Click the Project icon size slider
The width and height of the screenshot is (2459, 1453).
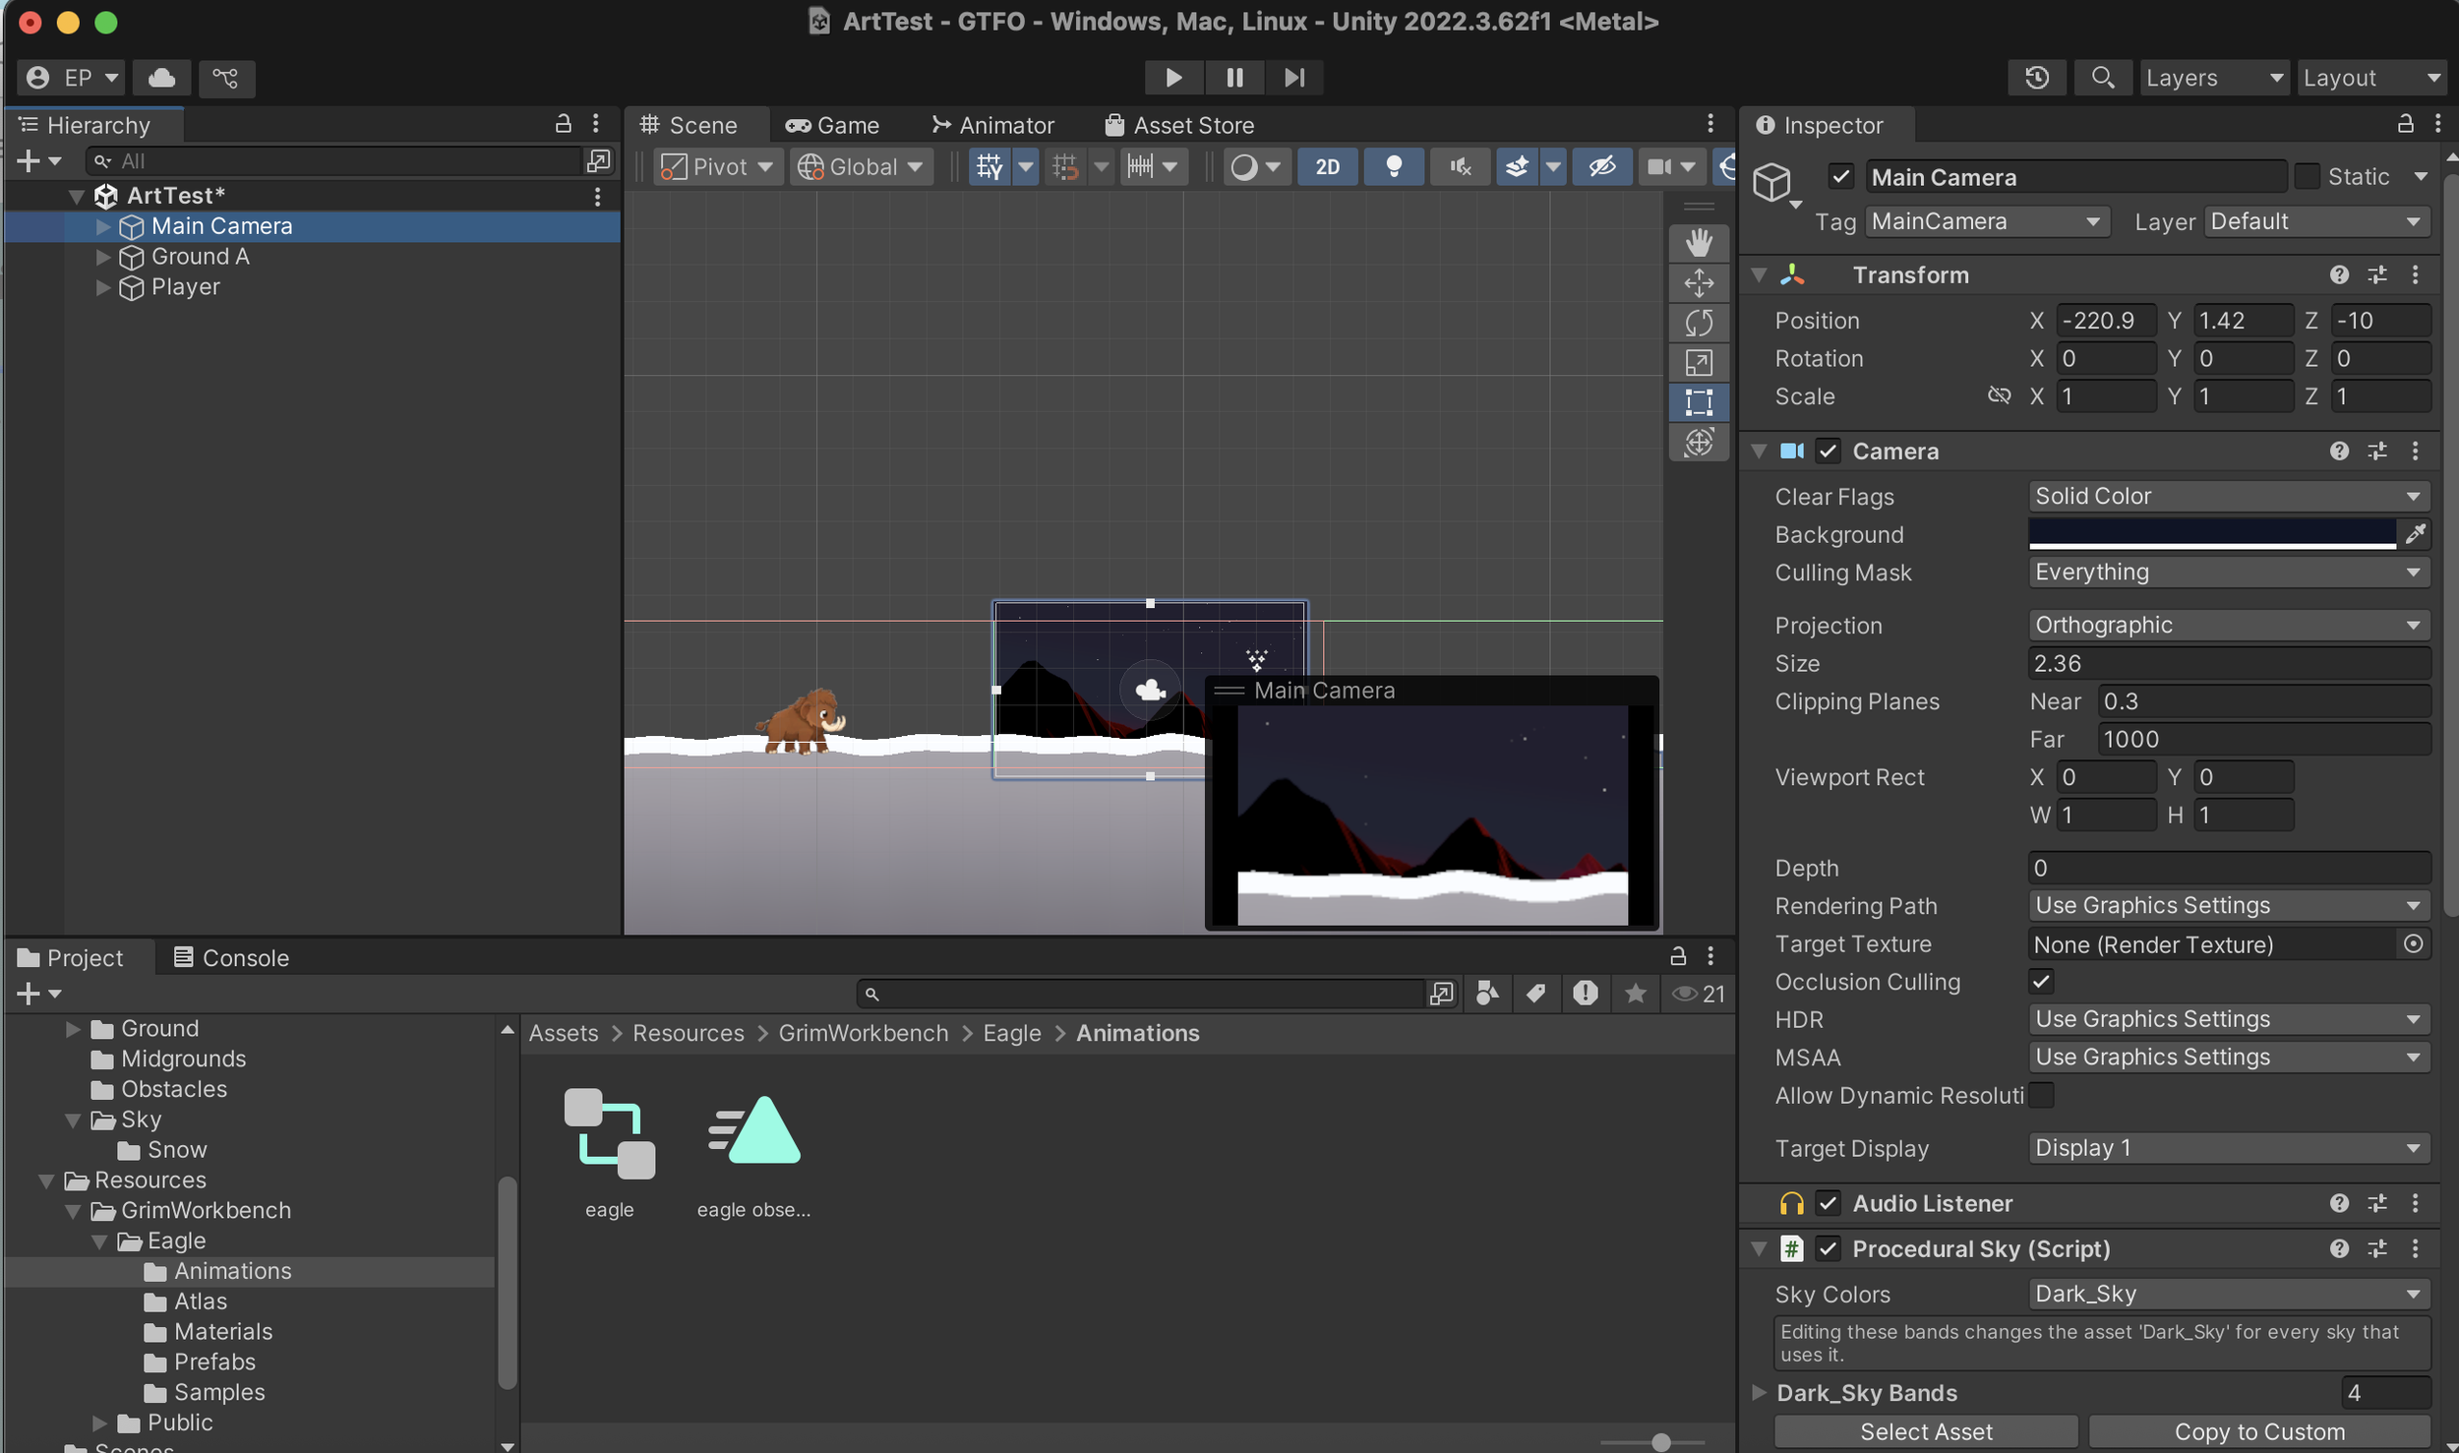tap(1651, 1442)
